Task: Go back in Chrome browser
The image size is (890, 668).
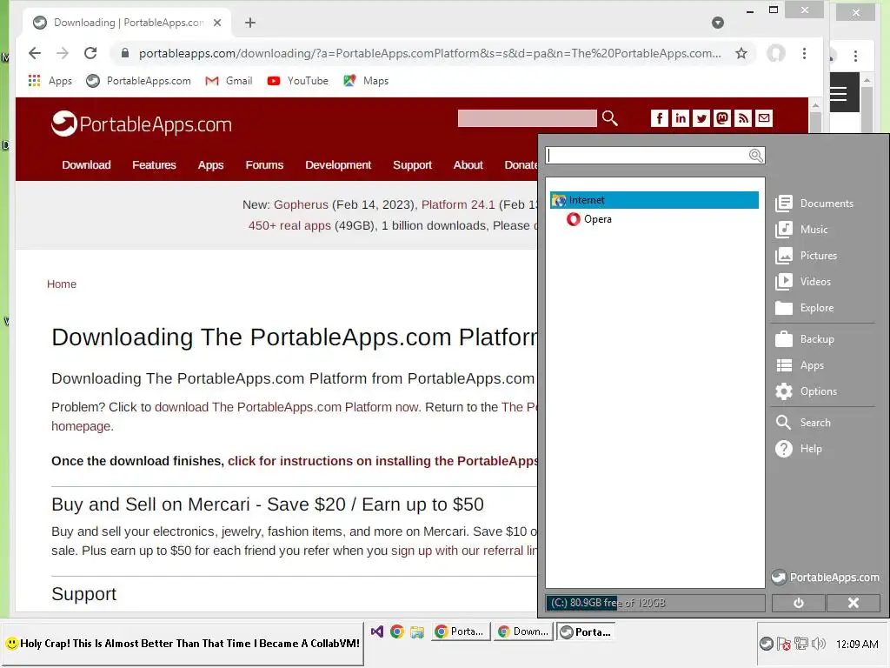Action: [35, 53]
